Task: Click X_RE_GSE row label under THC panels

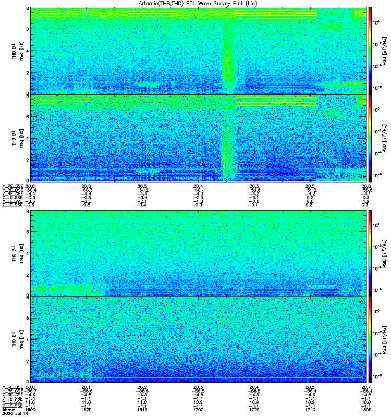Action: point(13,387)
